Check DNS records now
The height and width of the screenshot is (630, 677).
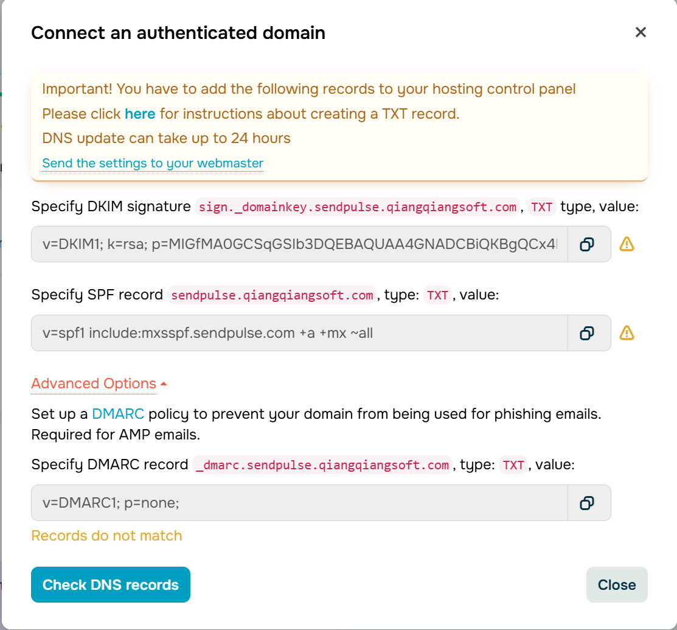coord(111,584)
